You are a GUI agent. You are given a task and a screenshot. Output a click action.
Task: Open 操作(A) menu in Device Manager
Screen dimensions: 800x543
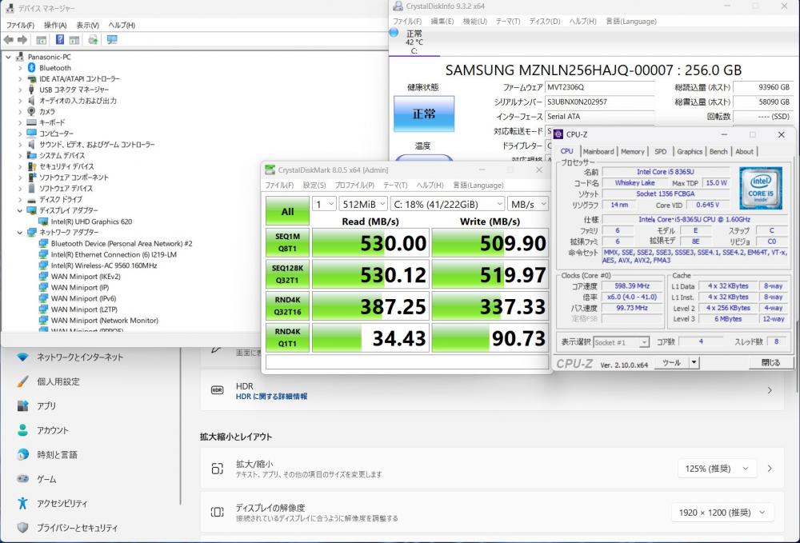(55, 25)
